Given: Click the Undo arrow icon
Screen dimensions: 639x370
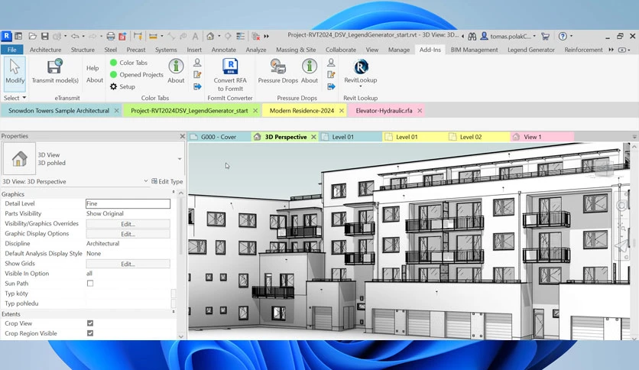Looking at the screenshot, I should [x=75, y=36].
